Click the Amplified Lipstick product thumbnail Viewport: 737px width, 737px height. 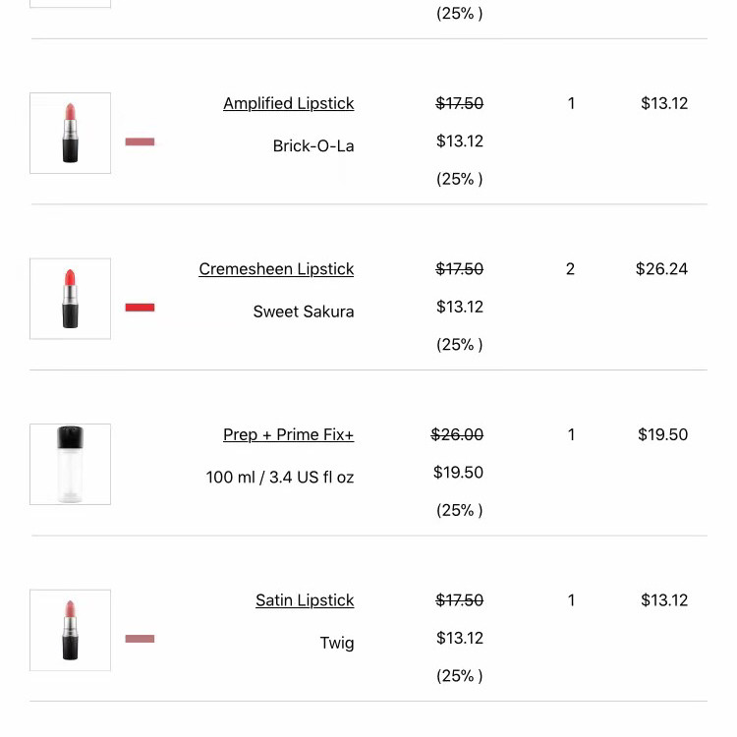(x=70, y=133)
